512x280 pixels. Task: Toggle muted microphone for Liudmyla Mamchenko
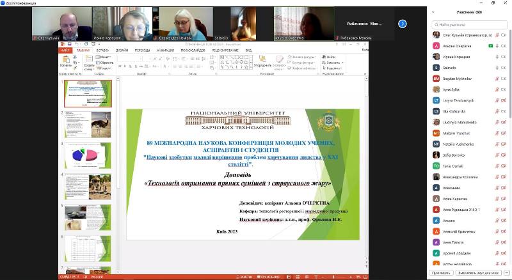click(497, 122)
